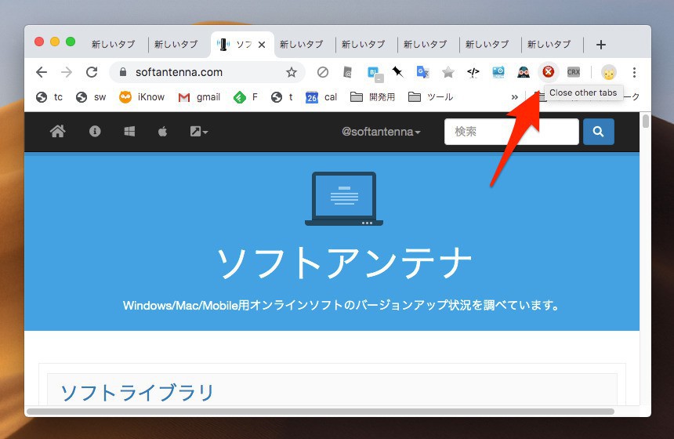
Task: Open the Windows logo section
Action: (129, 131)
